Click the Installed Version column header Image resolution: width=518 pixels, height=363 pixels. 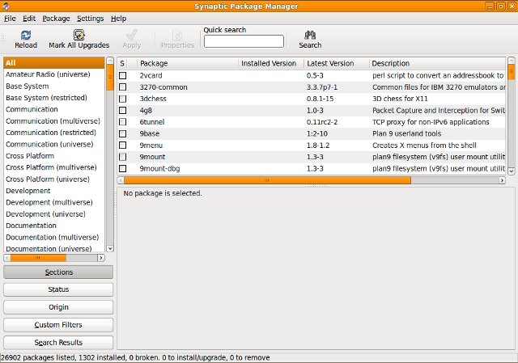click(x=270, y=63)
